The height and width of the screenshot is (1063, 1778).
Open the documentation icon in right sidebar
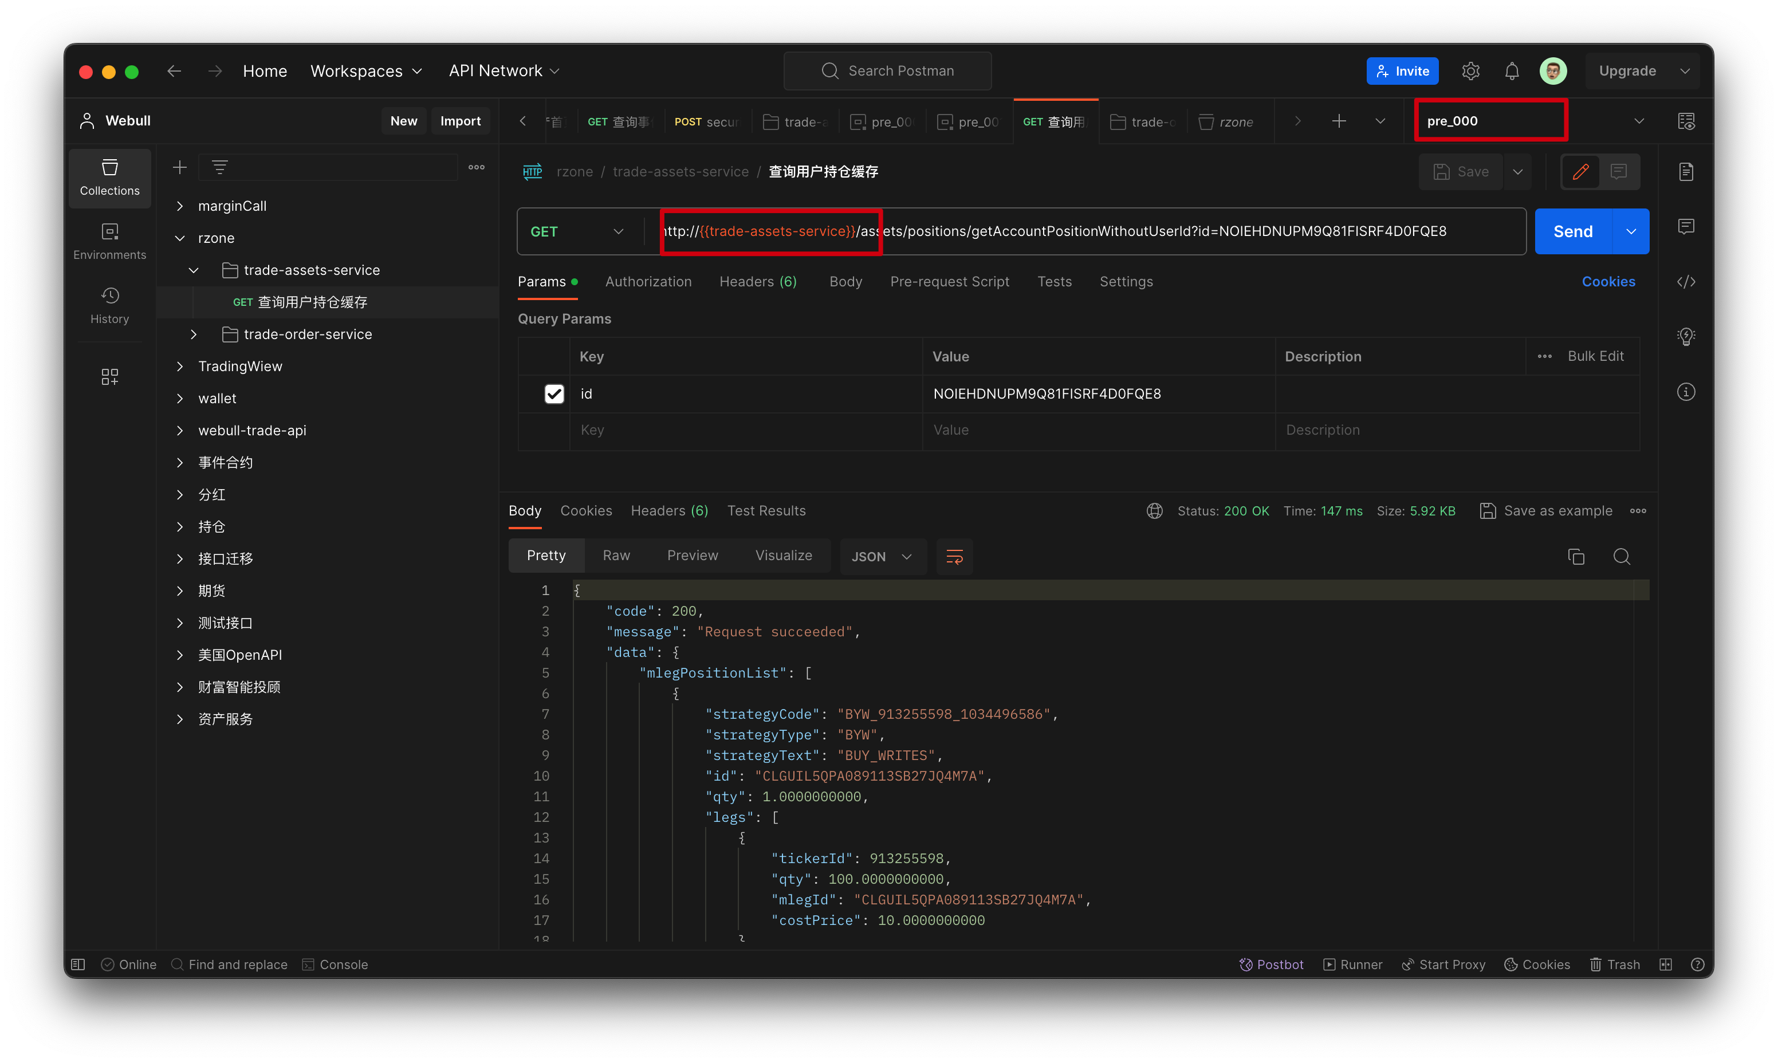tap(1686, 172)
